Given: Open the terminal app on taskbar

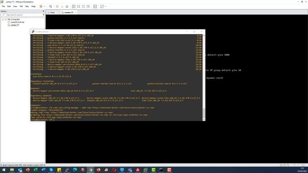Looking at the screenshot, I should click(x=161, y=170).
